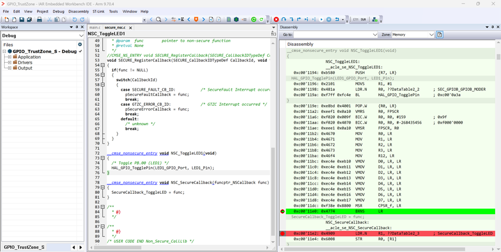Create a new document with toolbar icon
The width and height of the screenshot is (501, 252).
pos(6,19)
